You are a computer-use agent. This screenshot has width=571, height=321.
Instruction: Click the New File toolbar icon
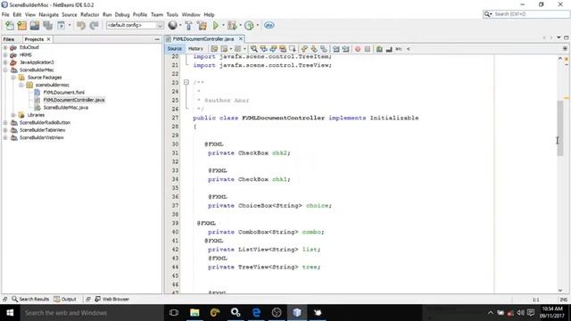10,26
